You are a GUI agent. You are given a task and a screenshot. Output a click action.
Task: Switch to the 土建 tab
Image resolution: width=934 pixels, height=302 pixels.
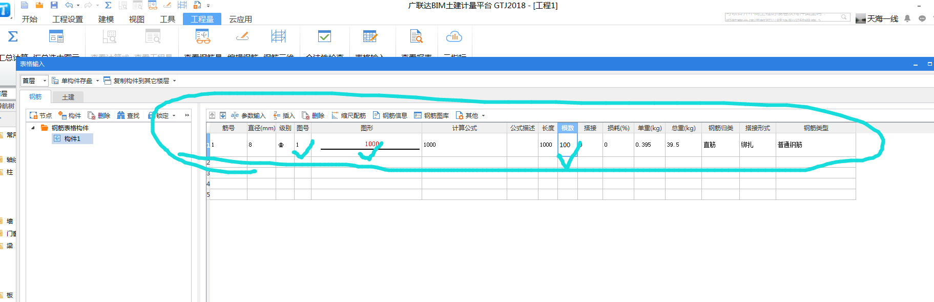point(68,97)
